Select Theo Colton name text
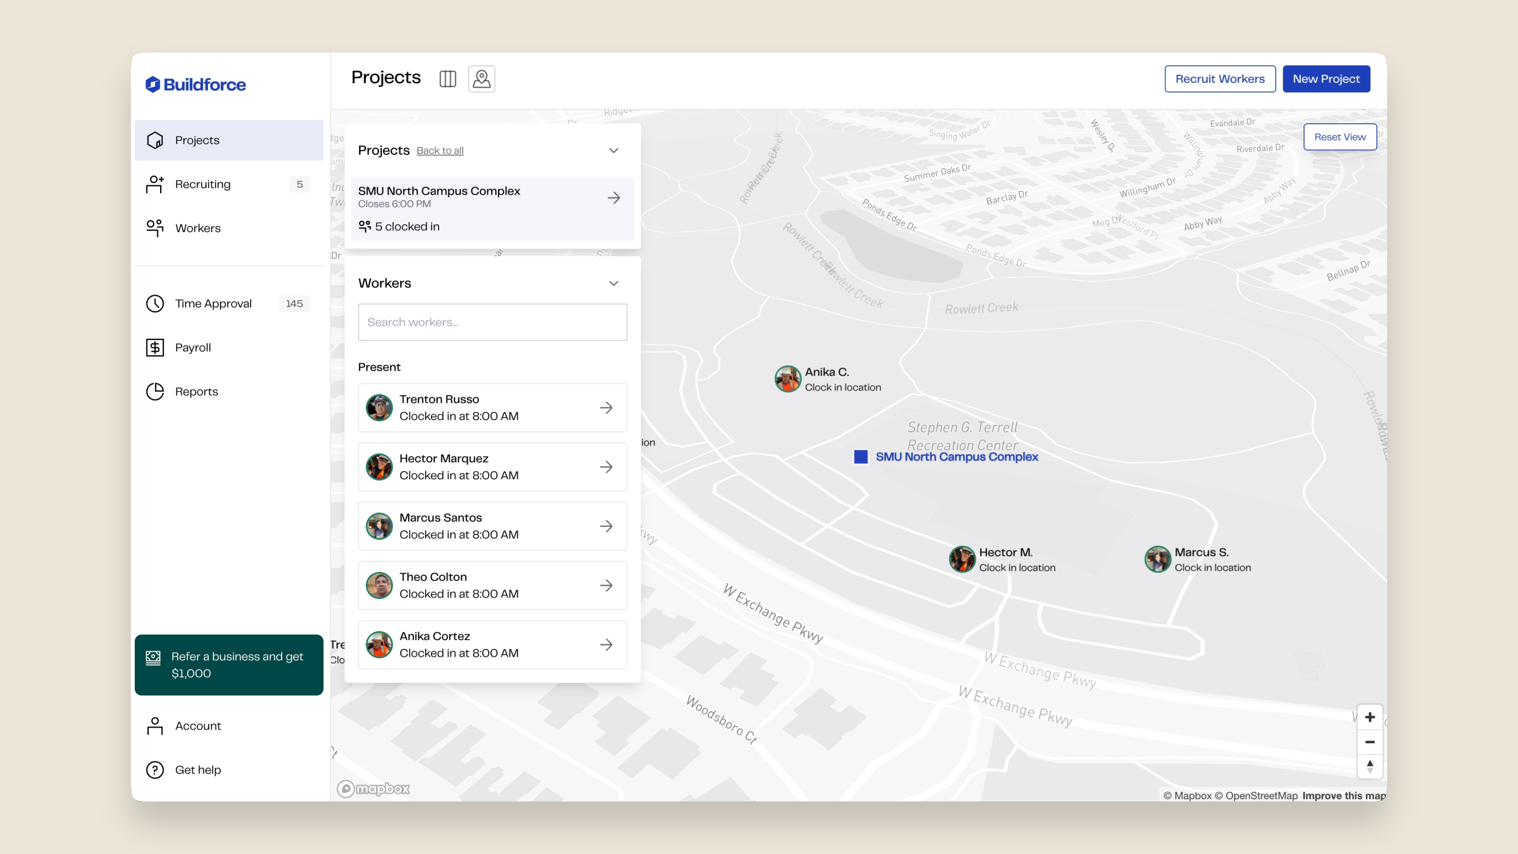 (x=433, y=577)
